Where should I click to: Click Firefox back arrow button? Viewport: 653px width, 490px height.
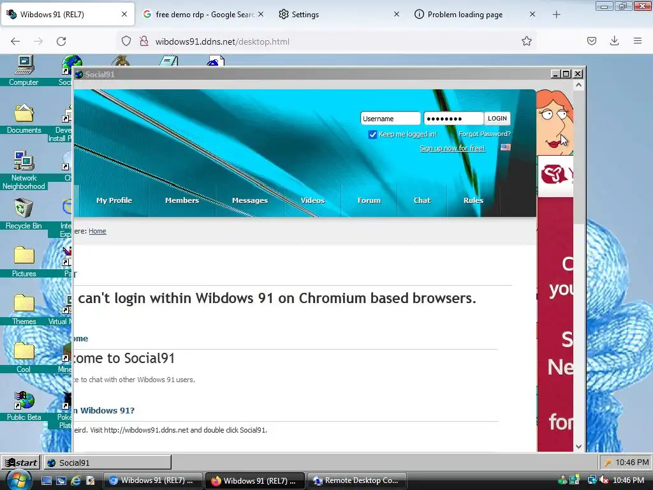pyautogui.click(x=15, y=41)
